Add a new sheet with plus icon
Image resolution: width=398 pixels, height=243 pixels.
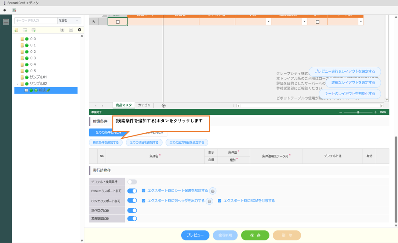tap(163, 106)
